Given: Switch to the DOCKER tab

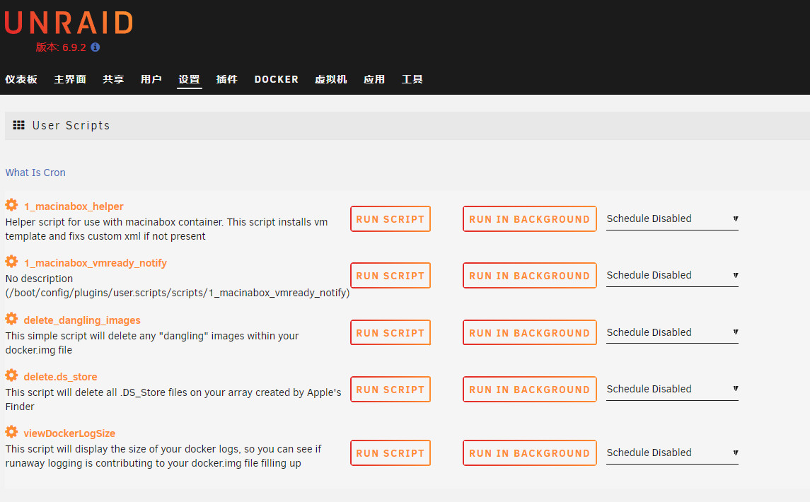Looking at the screenshot, I should coord(277,79).
